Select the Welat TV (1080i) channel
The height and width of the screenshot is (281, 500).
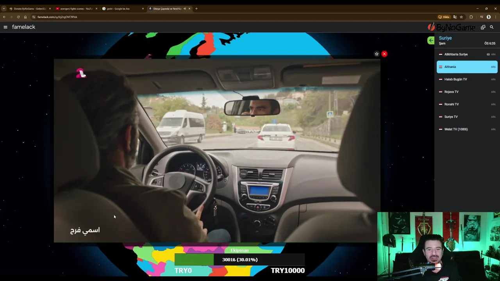click(467, 129)
